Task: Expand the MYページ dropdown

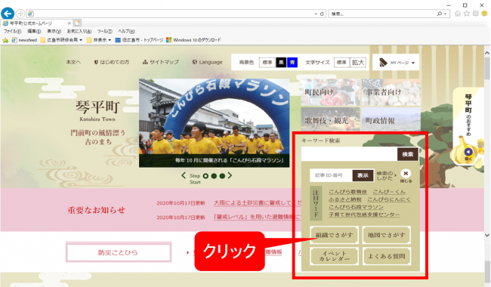Action: (396, 63)
